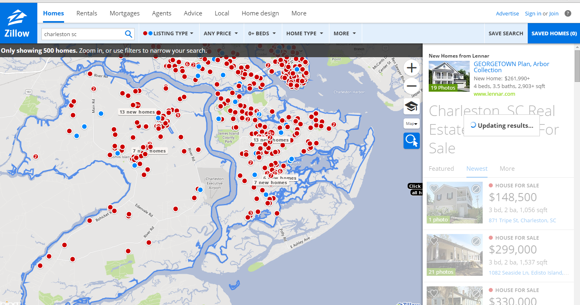Open the Advice menu item
This screenshot has height=305, width=580.
(193, 13)
